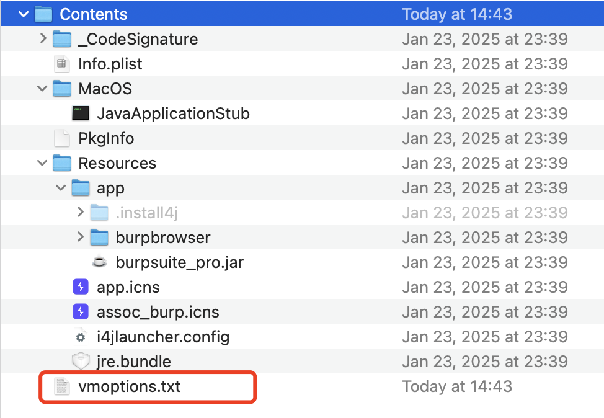Screen dimensions: 604x418
Task: Click the i4jlauncher.config gear icon
Action: click(x=81, y=337)
